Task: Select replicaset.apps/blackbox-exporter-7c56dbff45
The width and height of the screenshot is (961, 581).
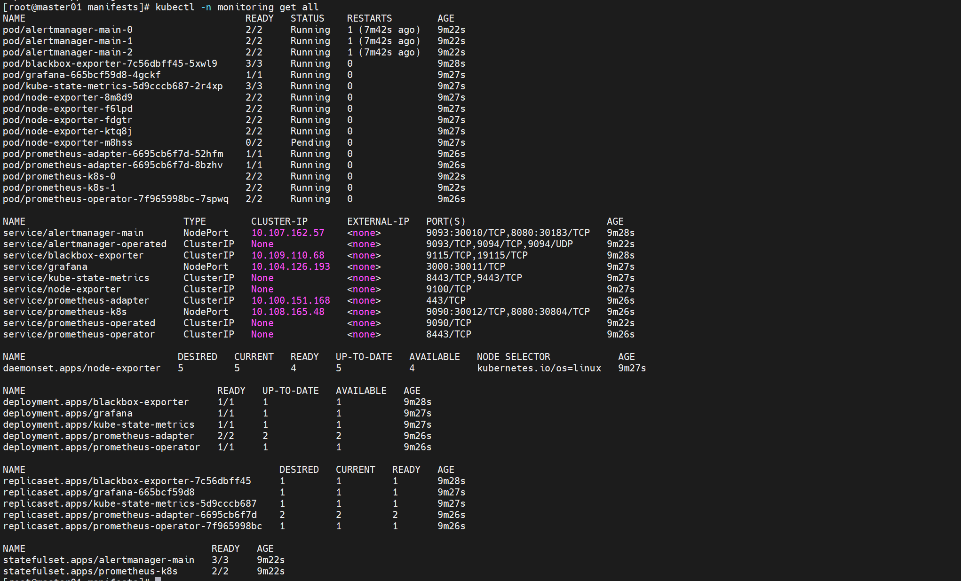Action: (127, 481)
